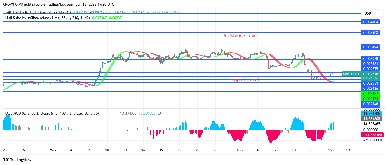Image resolution: width=388 pixels, height=165 pixels.
Task: Click the 26 date label on time axis
Action: pos(23,150)
